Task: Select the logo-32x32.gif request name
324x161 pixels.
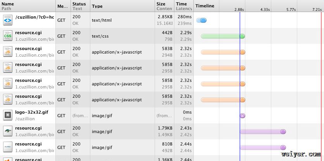Action: click(x=32, y=113)
